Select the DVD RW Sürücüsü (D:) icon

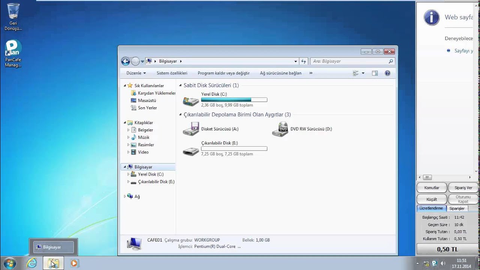[280, 129]
